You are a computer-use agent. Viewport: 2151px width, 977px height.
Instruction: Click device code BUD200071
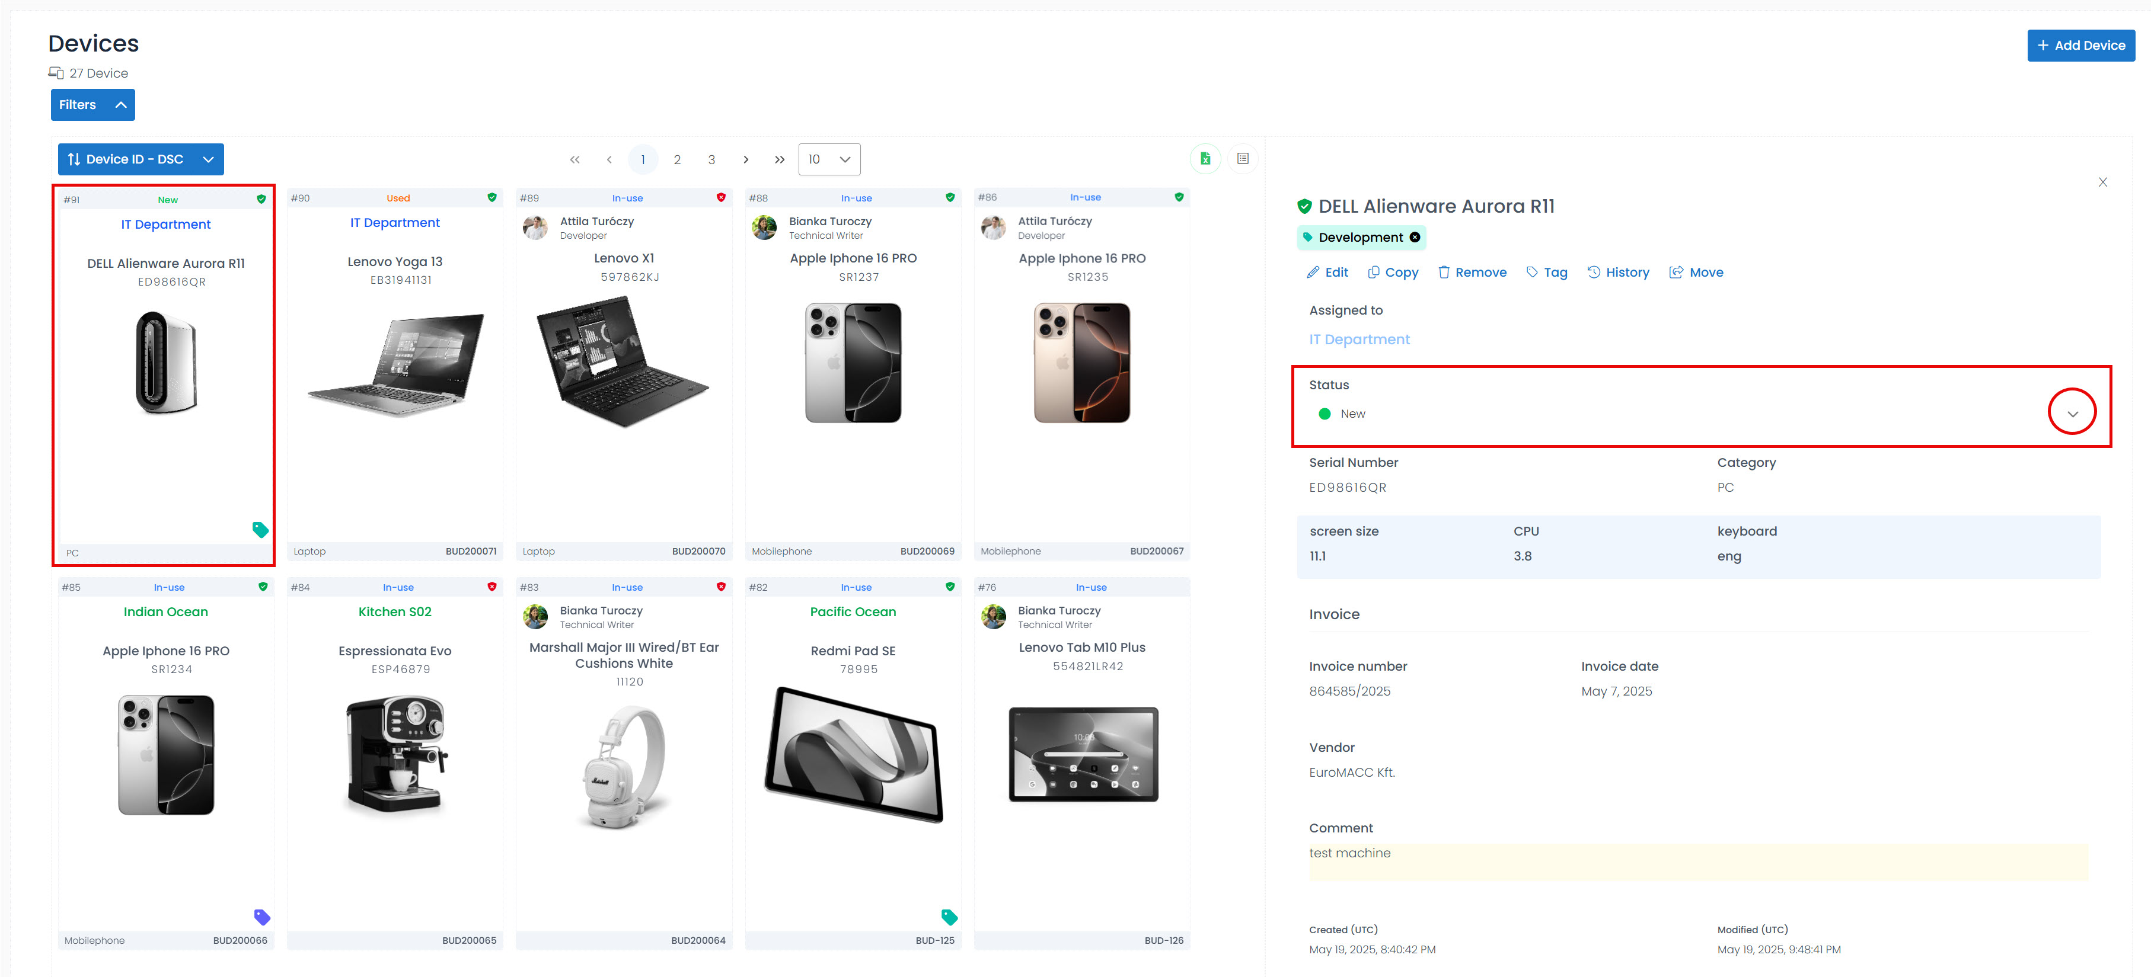click(471, 552)
